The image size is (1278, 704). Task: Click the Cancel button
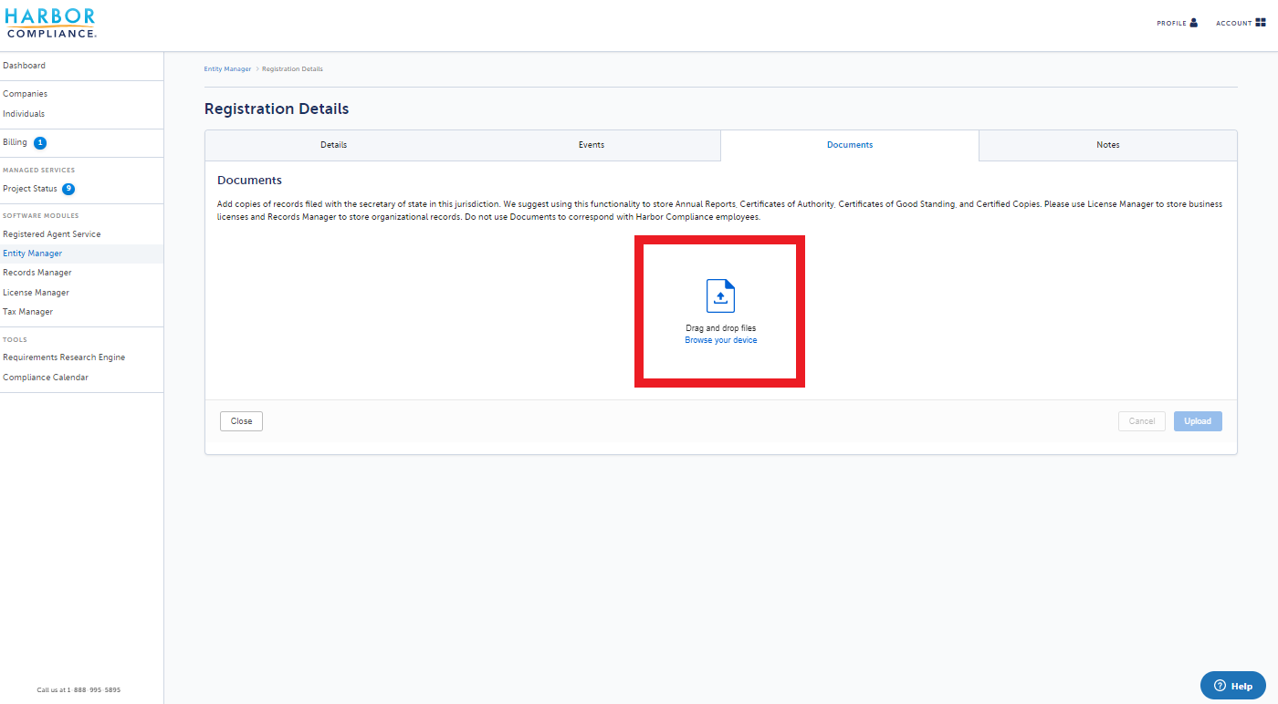1142,421
